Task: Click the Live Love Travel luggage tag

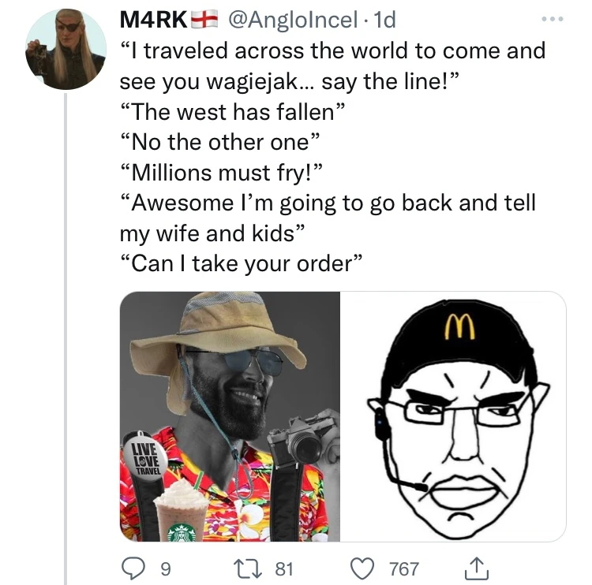Action: [x=145, y=456]
